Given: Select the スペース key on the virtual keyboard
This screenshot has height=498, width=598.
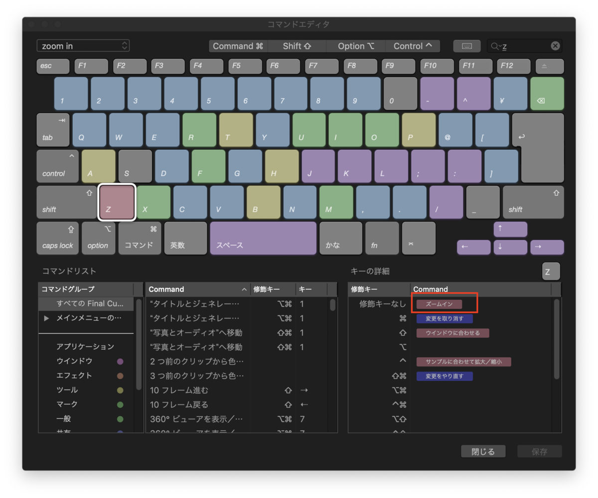Looking at the screenshot, I should click(x=263, y=238).
